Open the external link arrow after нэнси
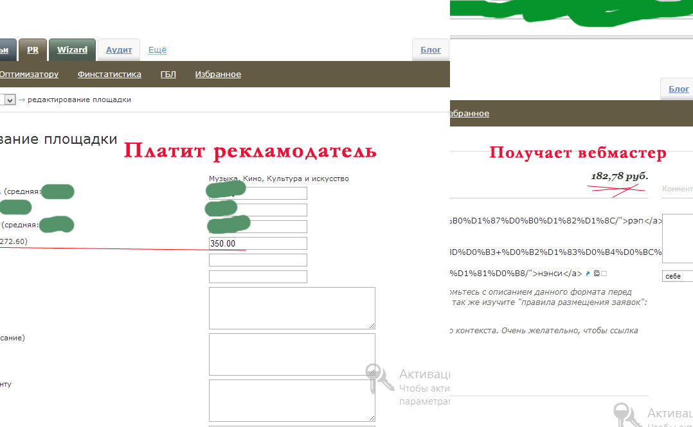The height and width of the screenshot is (427, 693). point(588,274)
